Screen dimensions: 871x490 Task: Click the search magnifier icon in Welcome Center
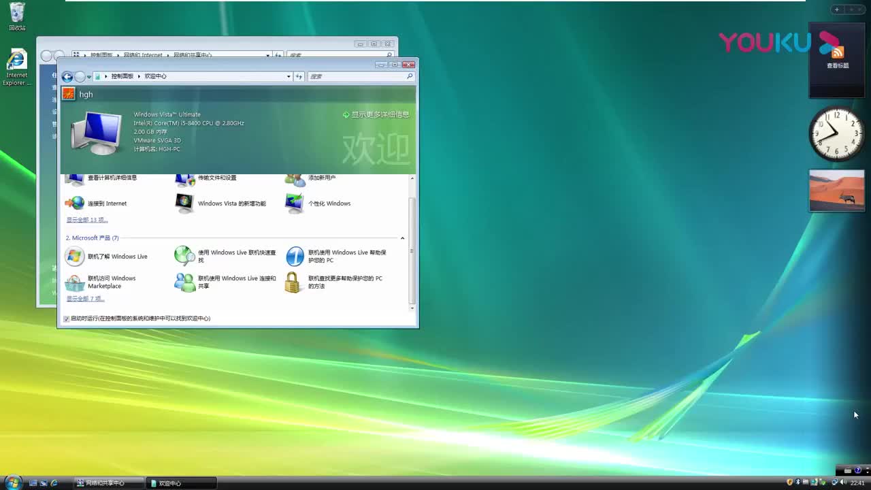[410, 76]
